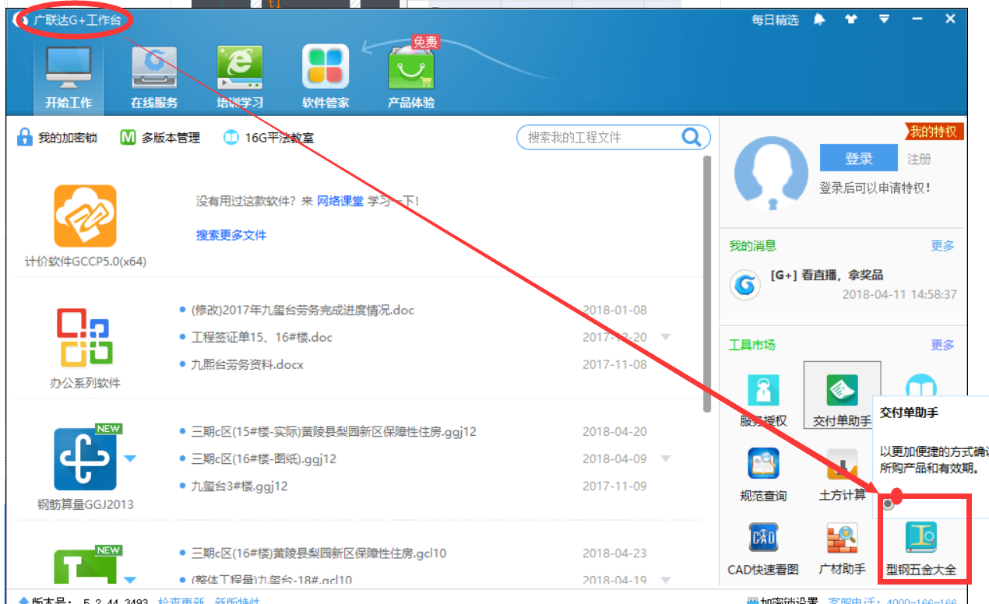Expand version dropdown next to 钢筋算量GGJ2013
Image resolution: width=989 pixels, height=604 pixels.
[x=129, y=458]
